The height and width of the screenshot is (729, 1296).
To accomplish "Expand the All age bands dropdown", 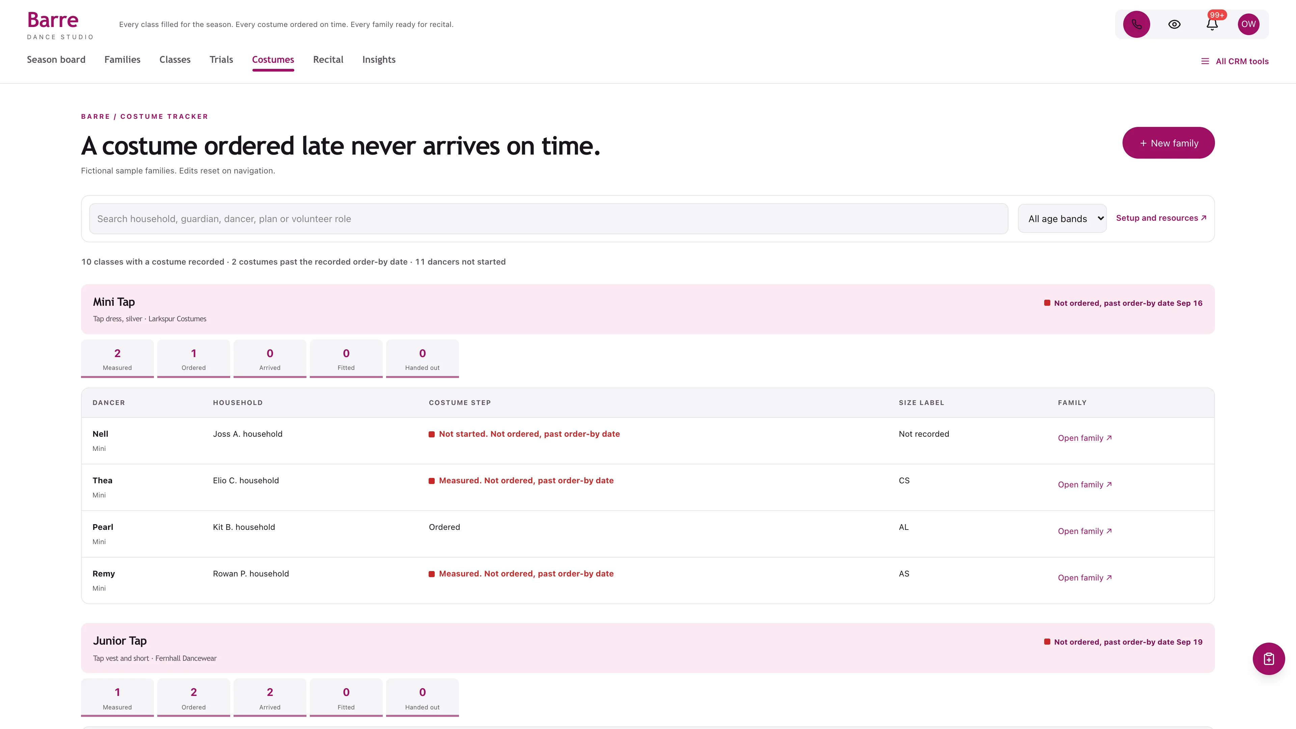I will point(1062,218).
